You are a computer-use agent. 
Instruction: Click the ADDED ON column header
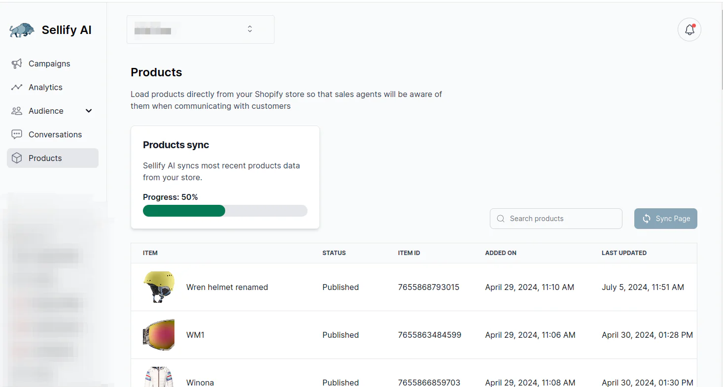point(501,253)
